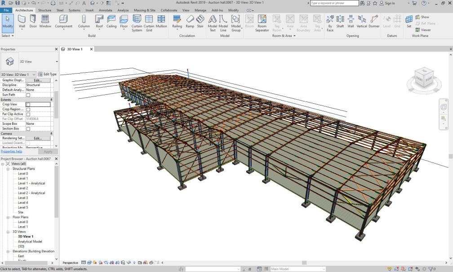This screenshot has width=453, height=272.
Task: Toggle the Section Box checkbox
Action: point(28,129)
